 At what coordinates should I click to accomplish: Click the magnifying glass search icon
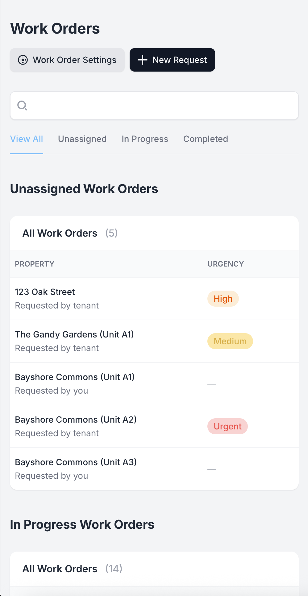(x=22, y=106)
